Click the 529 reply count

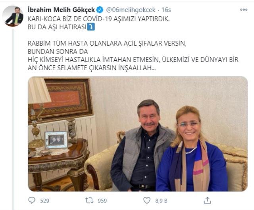tap(45, 201)
